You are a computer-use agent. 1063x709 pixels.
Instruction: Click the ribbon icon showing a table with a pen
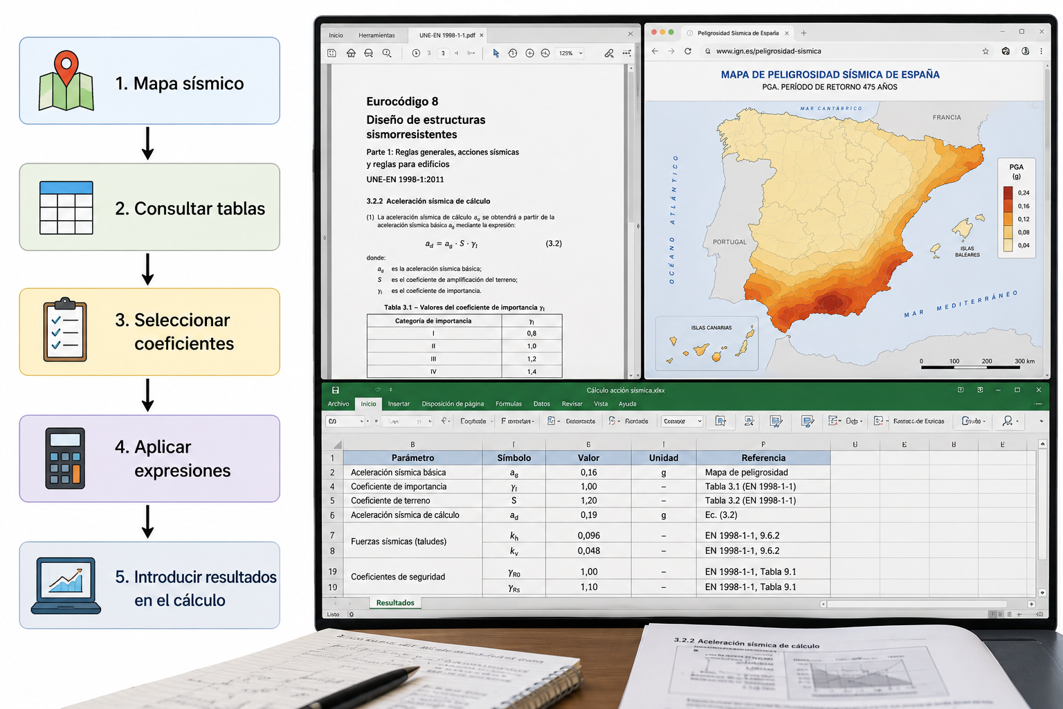pyautogui.click(x=776, y=421)
